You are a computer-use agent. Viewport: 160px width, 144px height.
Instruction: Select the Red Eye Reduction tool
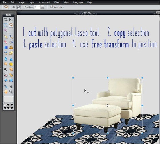point(6,75)
